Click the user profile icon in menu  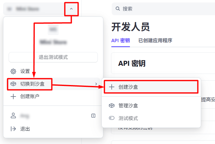(x=13, y=116)
